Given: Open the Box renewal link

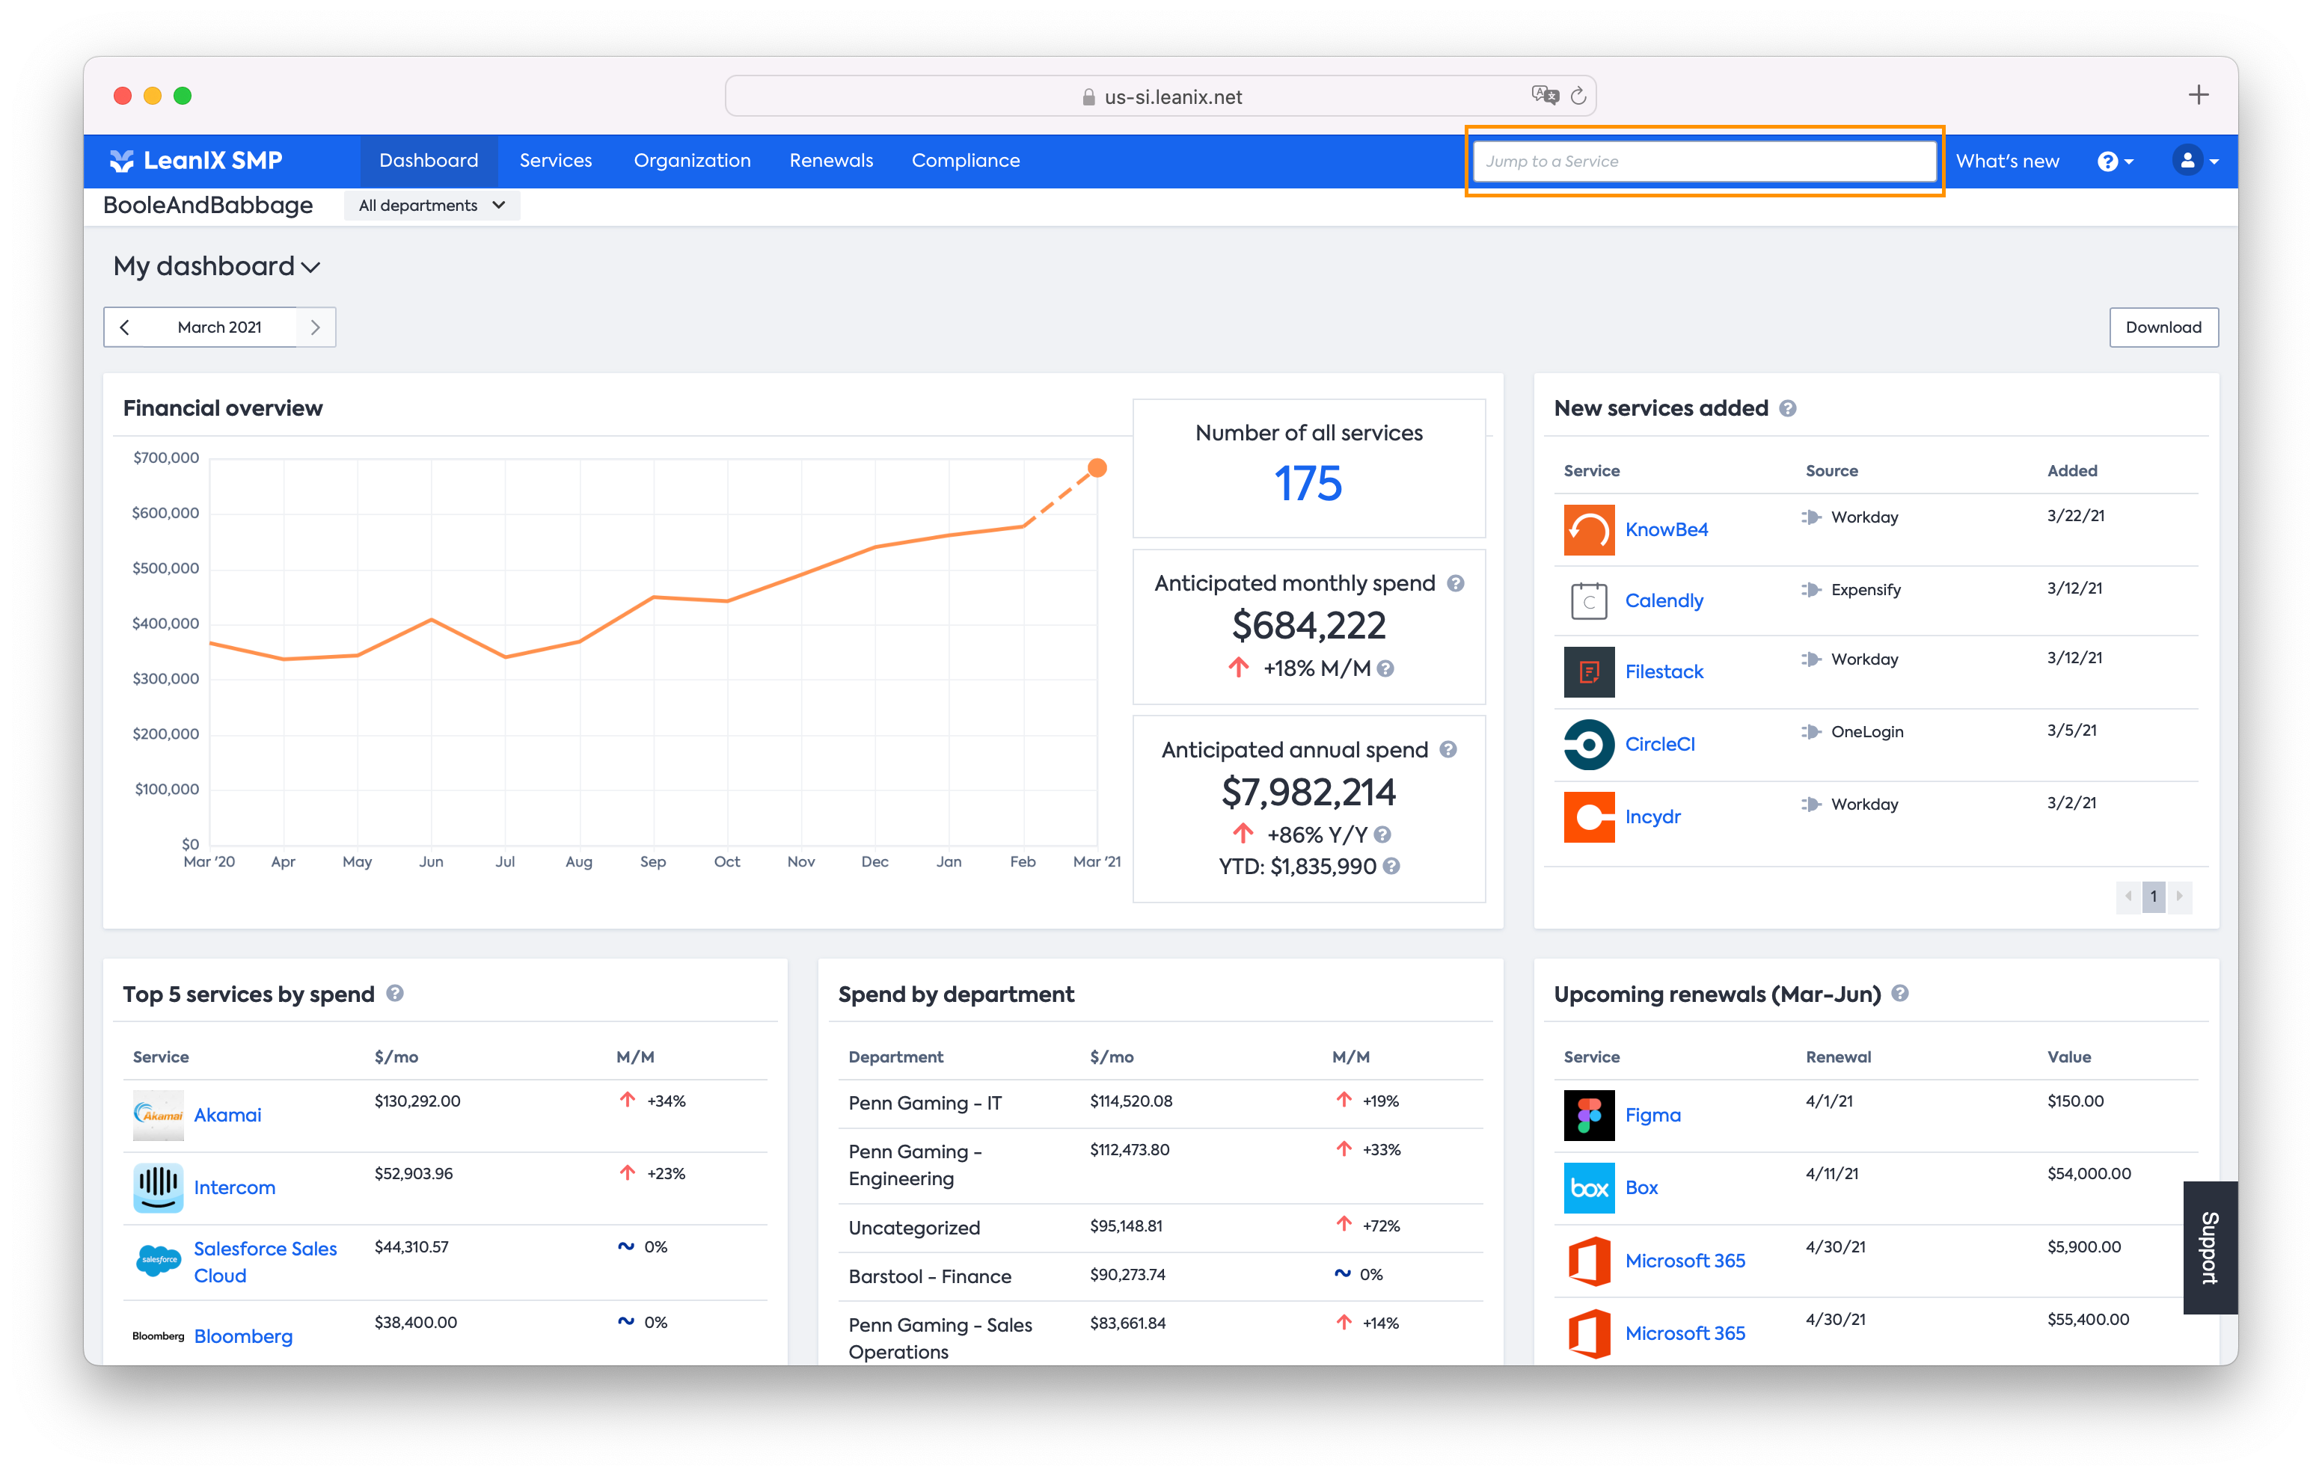Looking at the screenshot, I should point(1641,1187).
